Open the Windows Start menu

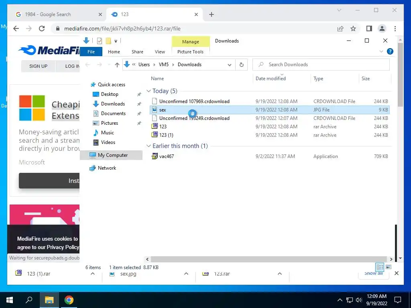click(x=10, y=300)
